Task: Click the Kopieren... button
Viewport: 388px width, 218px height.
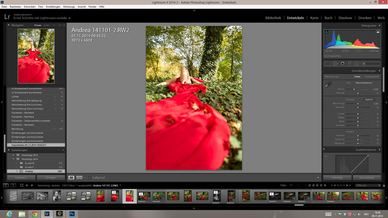Action: coord(21,178)
